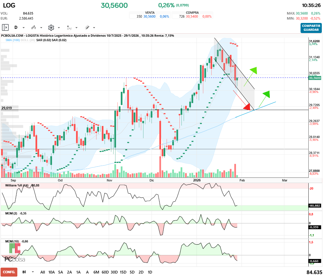Select the pencil drawing tool icon

coord(87,27)
